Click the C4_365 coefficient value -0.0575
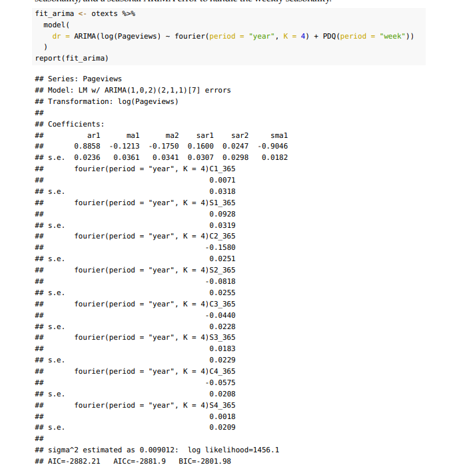Screen dimensions: 457x471 click(221, 382)
